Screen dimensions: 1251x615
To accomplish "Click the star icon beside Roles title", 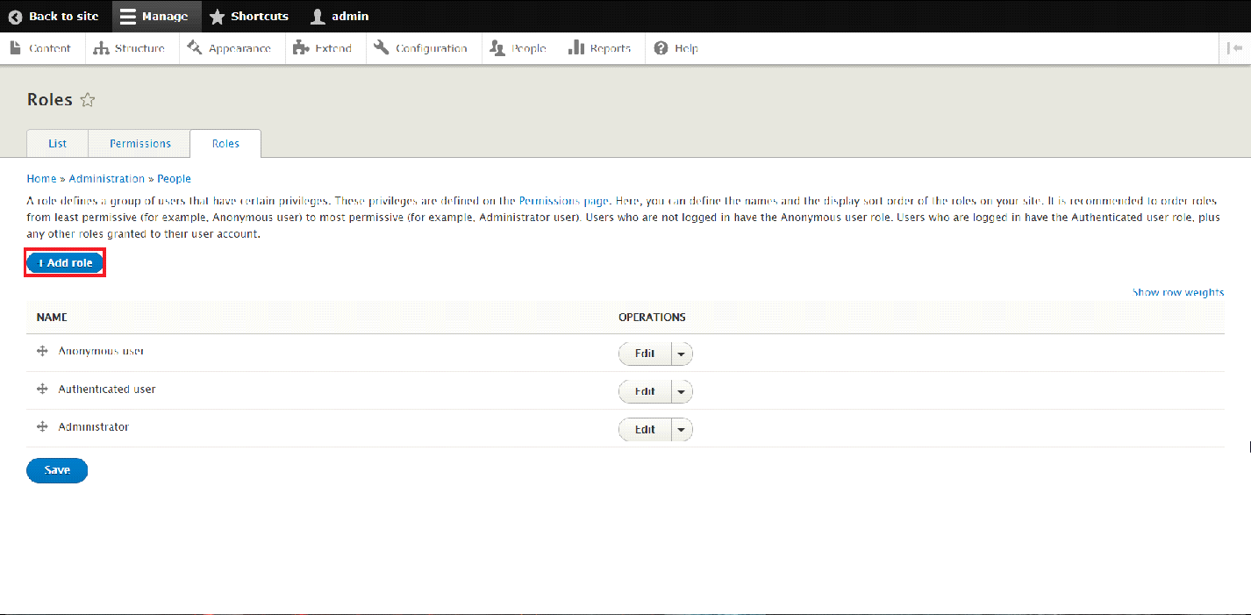I will 87,100.
